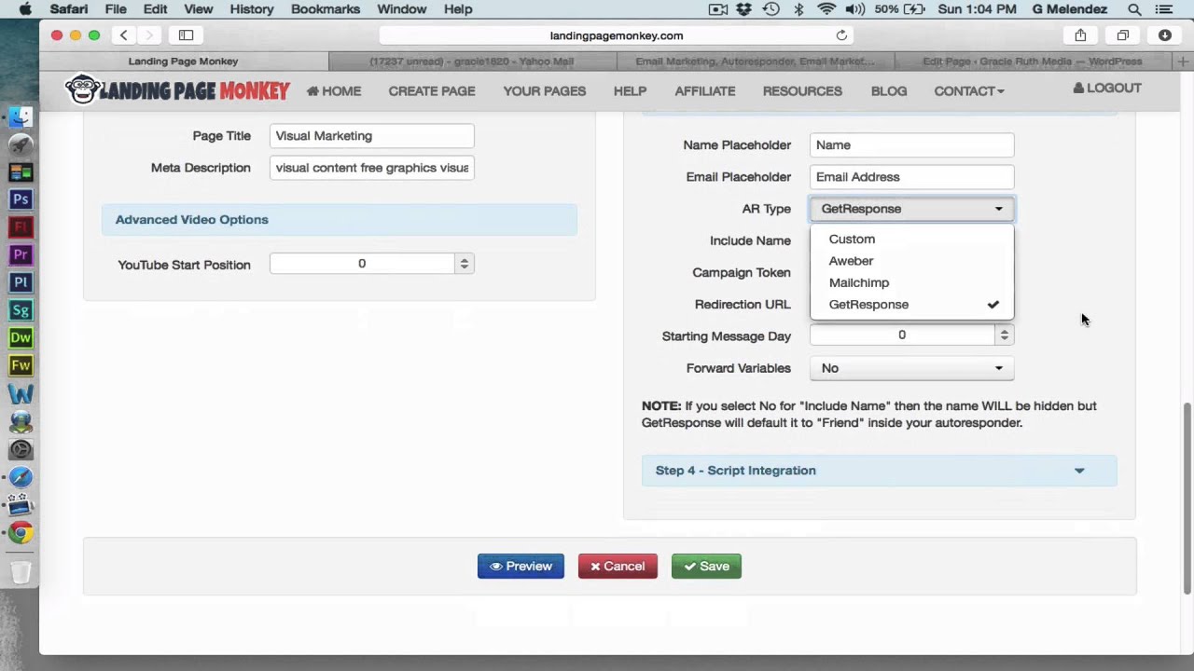
Task: Open the Trash in the Dock
Action: (21, 570)
